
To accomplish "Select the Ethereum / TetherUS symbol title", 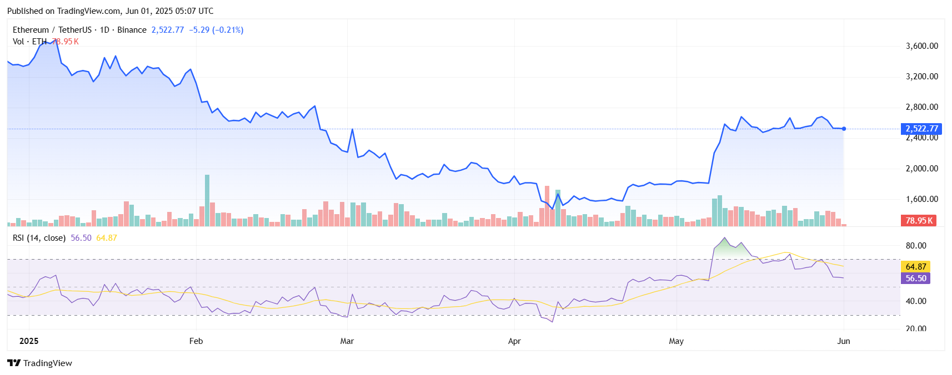I will click(x=52, y=30).
